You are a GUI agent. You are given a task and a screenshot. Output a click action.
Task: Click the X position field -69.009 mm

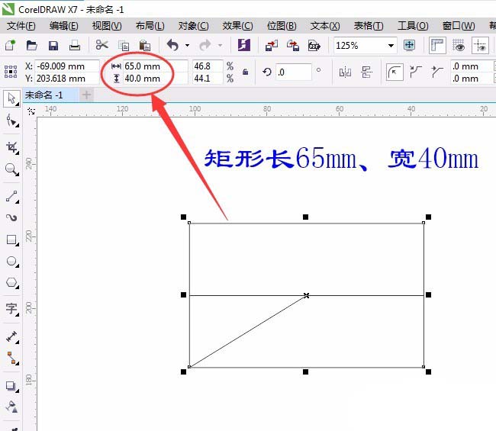tap(67, 66)
